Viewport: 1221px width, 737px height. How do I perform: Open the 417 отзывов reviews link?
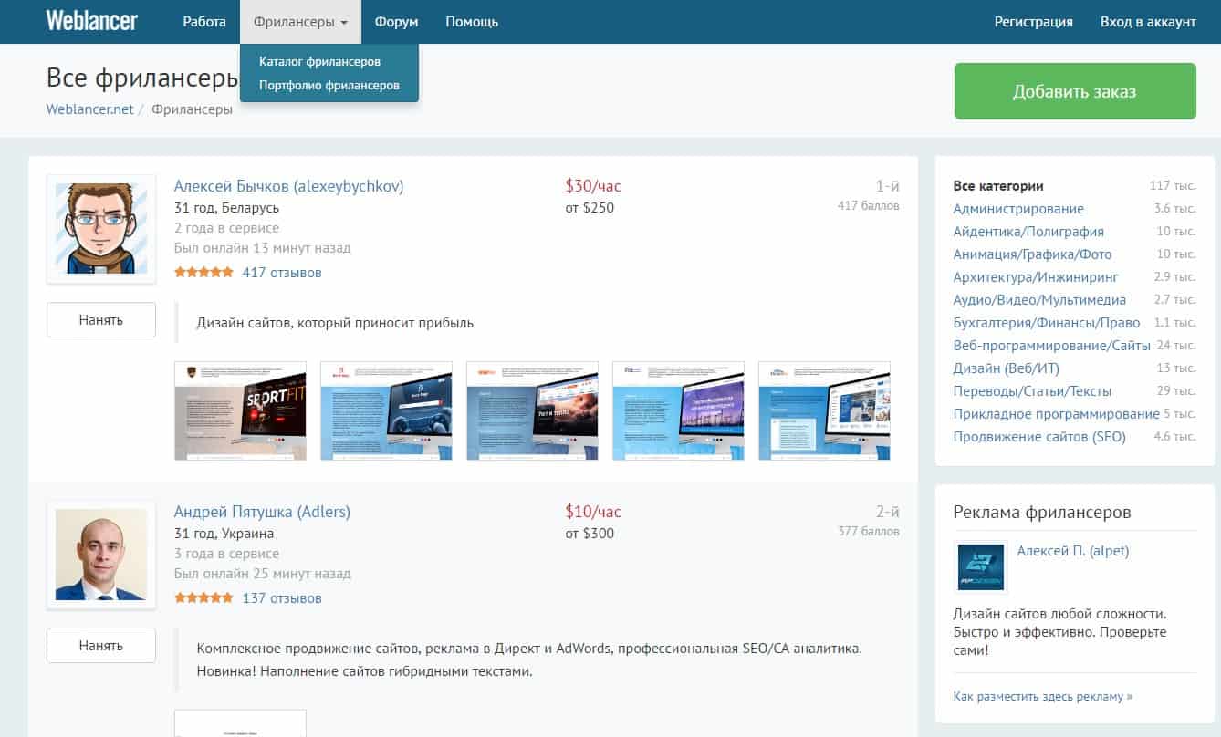point(282,273)
